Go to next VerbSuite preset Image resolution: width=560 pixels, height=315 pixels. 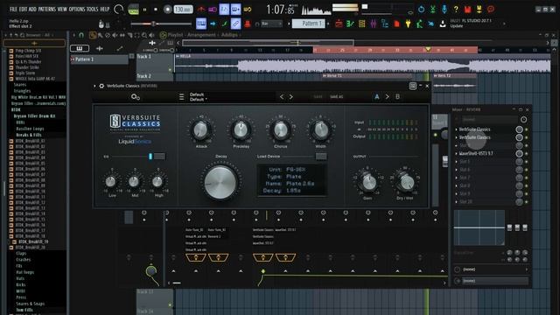click(x=291, y=97)
